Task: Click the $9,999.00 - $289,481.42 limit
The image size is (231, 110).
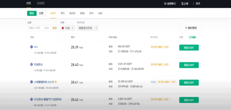Action: [x=130, y=86]
